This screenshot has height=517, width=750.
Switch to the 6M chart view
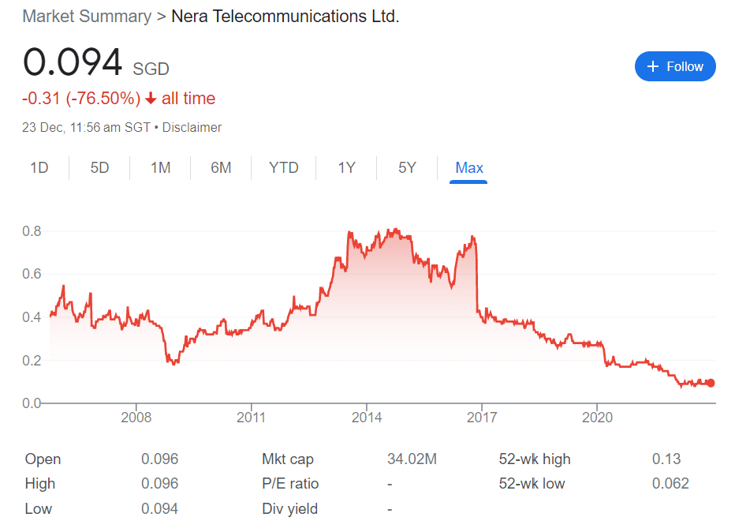tap(221, 167)
